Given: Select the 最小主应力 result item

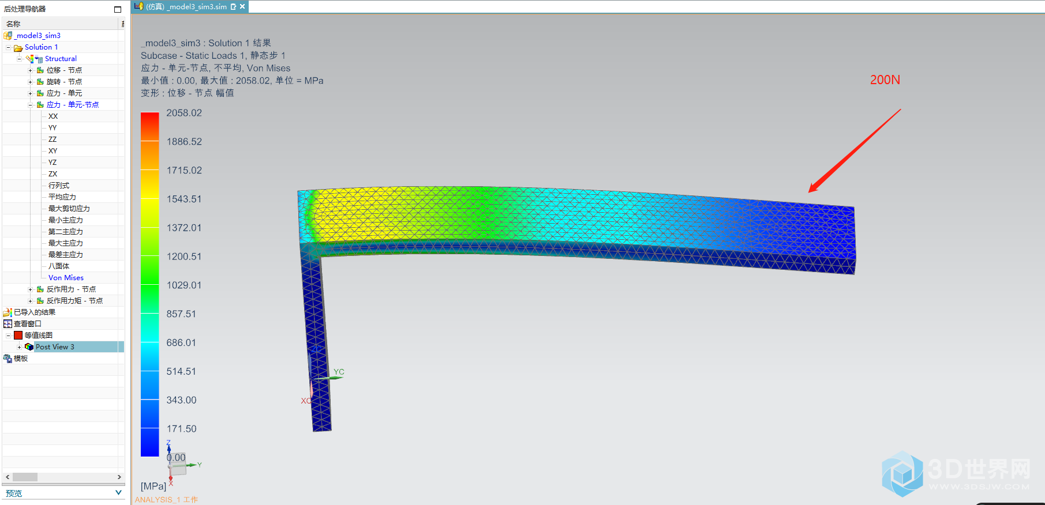Looking at the screenshot, I should coord(66,220).
